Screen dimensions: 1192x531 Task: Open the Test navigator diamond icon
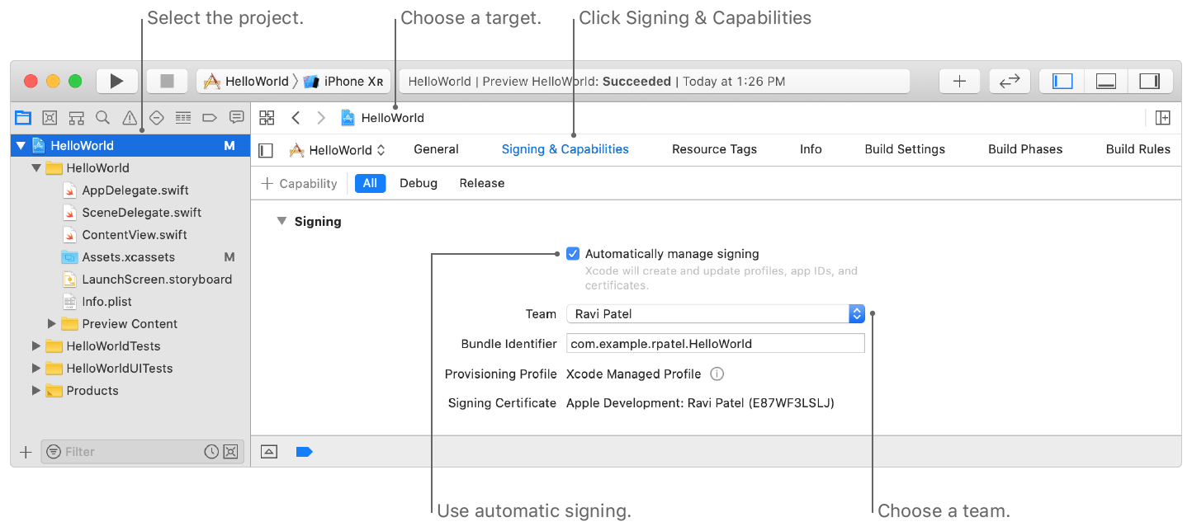pos(156,118)
